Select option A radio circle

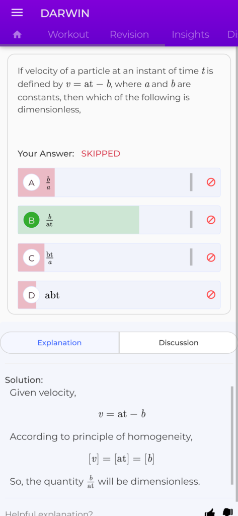pos(32,182)
